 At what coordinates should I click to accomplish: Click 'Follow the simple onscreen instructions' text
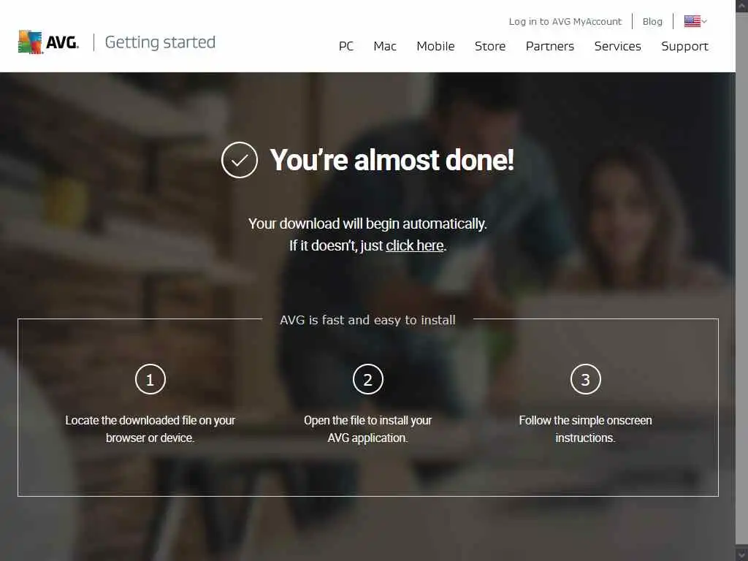point(585,429)
